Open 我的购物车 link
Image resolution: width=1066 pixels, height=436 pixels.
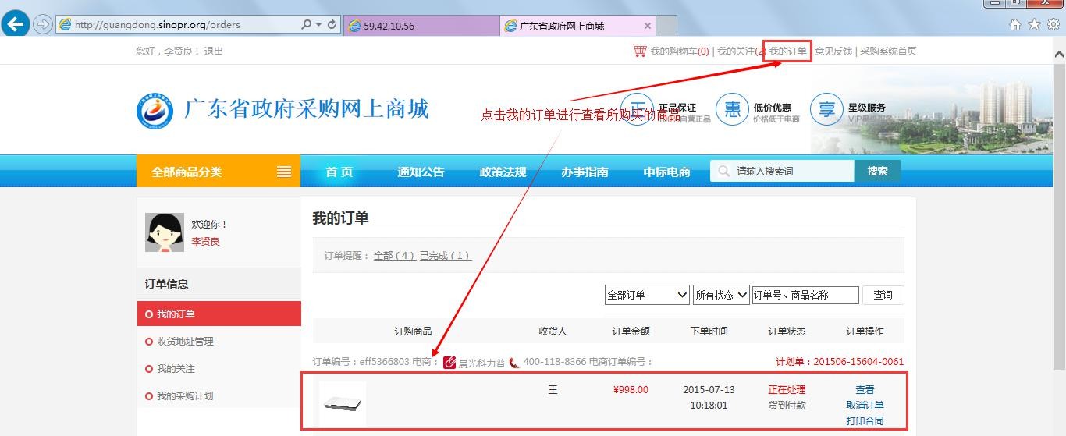click(680, 51)
